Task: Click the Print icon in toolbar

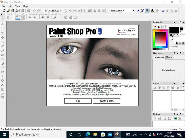Action: (x=28, y=10)
